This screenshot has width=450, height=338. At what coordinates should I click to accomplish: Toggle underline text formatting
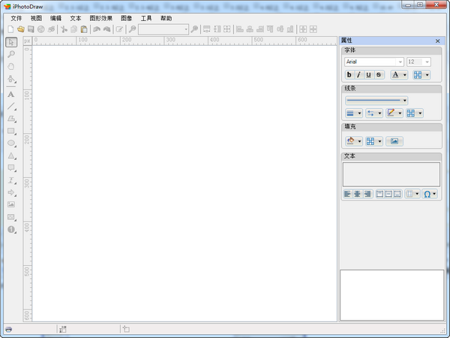369,74
